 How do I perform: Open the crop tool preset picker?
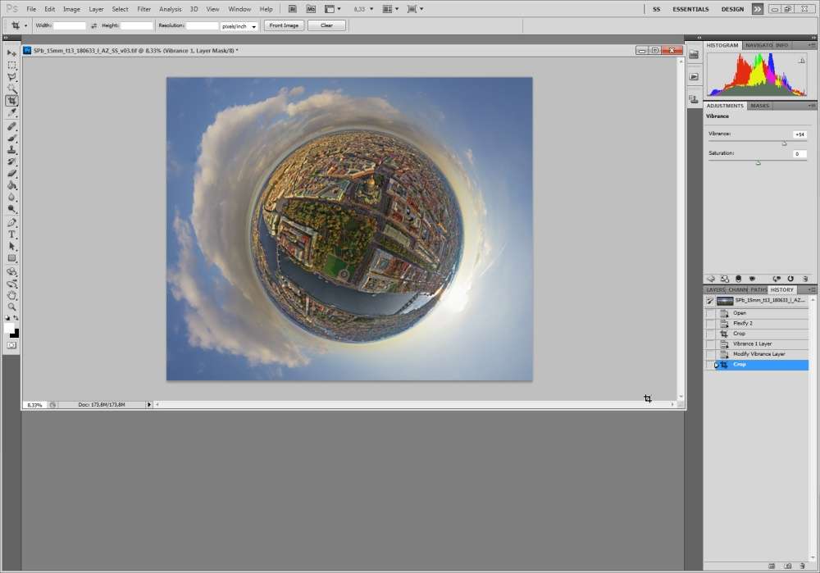coord(20,25)
